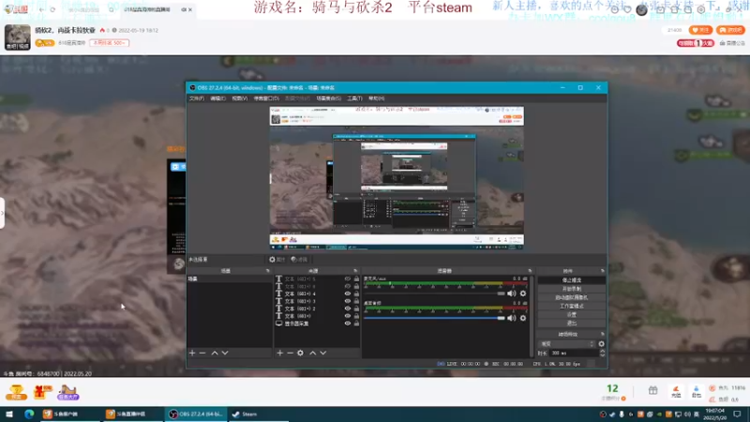The width and height of the screenshot is (750, 422).
Task: Open OBS 帮助(H) menu
Action: 377,98
